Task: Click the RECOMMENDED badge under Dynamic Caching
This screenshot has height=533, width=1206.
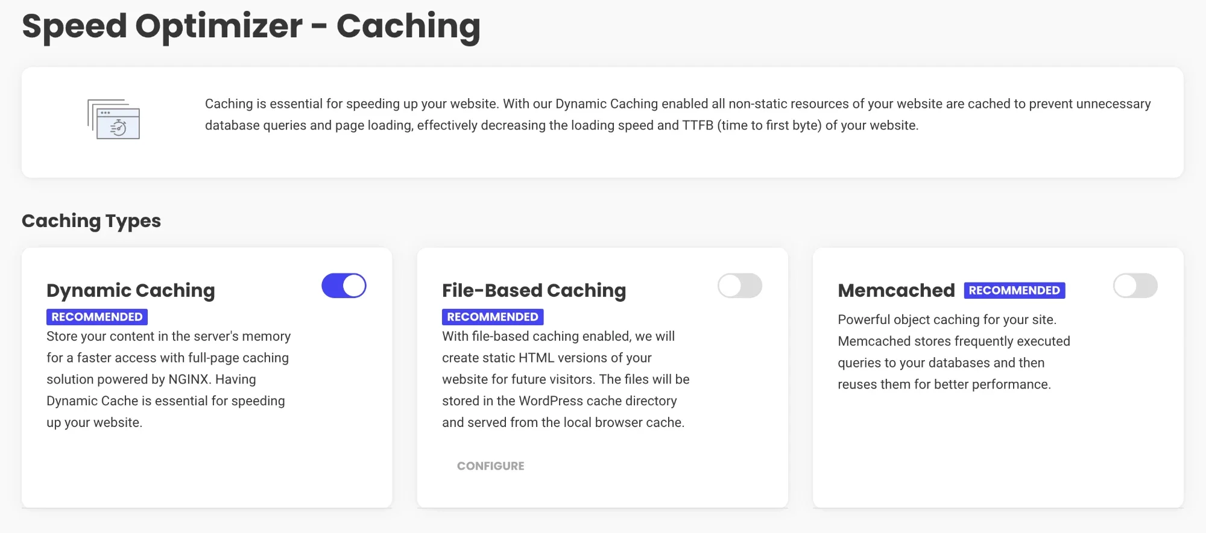Action: [97, 317]
